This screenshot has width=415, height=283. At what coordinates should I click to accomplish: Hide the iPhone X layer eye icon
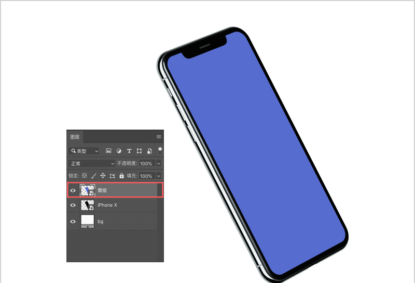[73, 205]
